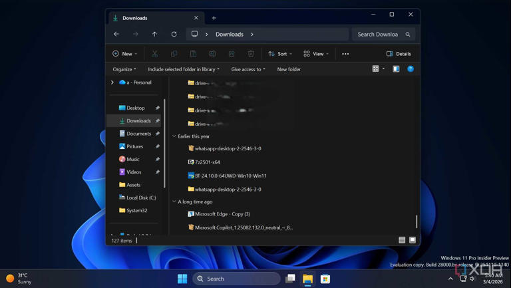Screen dimensions: 511x288
Task: Click the Delete trash icon
Action: point(251,54)
